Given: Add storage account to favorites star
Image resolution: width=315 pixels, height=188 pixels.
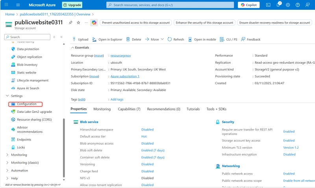Looking at the screenshot, I should (x=78, y=23).
